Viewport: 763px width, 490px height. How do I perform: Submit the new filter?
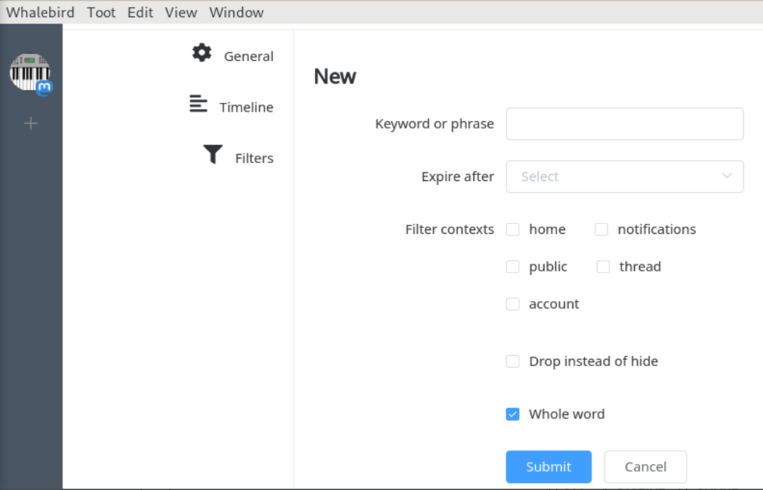(x=548, y=467)
